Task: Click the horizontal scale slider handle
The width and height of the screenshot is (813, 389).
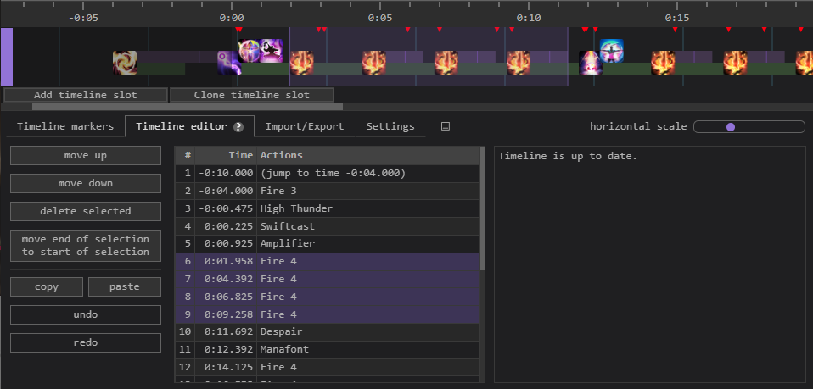Action: (x=731, y=127)
